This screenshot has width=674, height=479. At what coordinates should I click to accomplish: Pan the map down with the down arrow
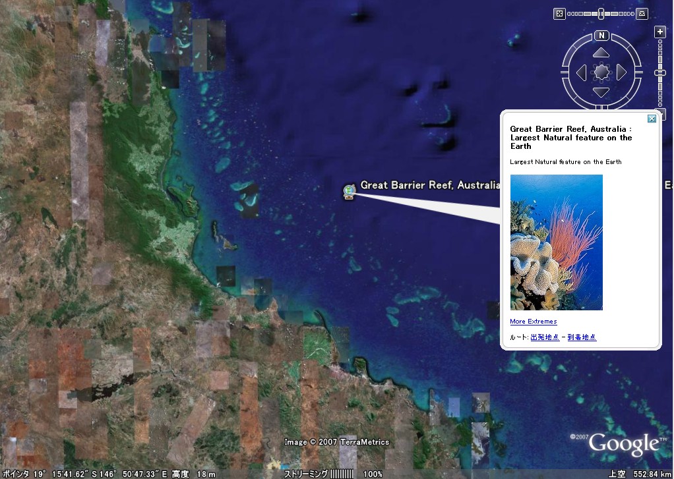(x=601, y=92)
